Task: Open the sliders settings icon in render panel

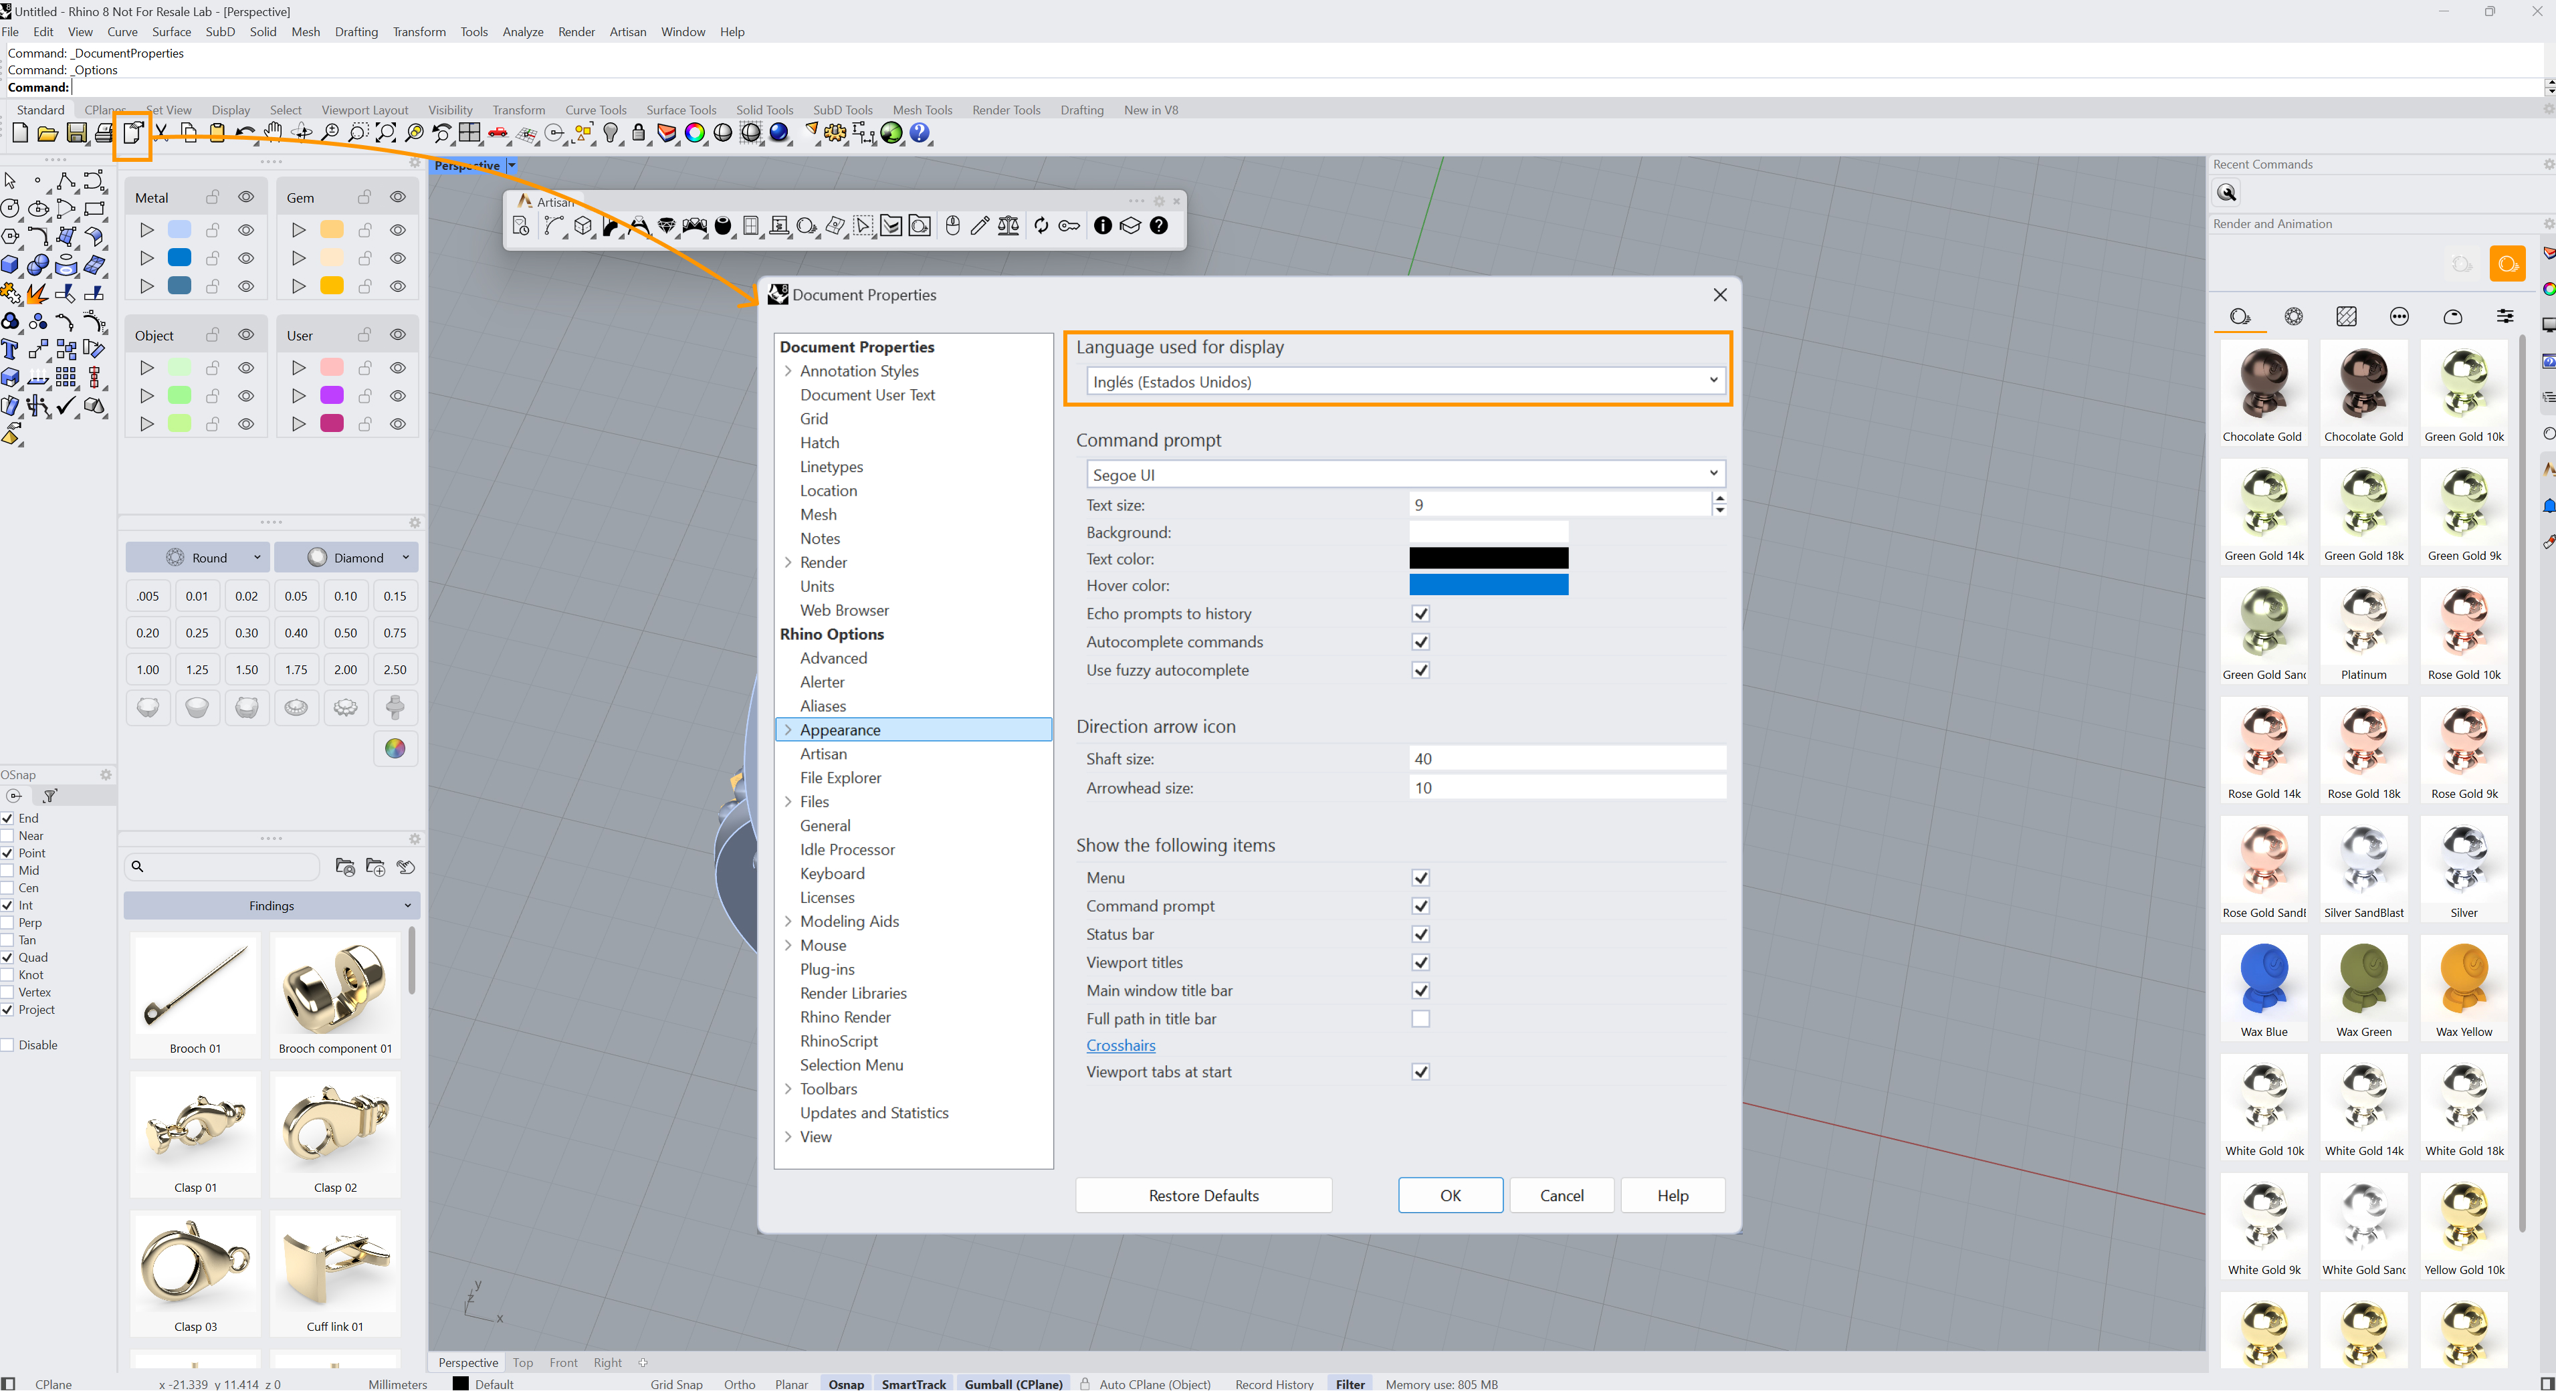Action: 2505,316
